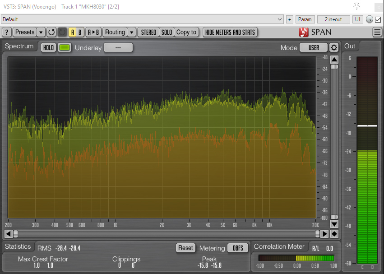Click the diamond zoom reset button
The image size is (384, 274).
coord(334,234)
